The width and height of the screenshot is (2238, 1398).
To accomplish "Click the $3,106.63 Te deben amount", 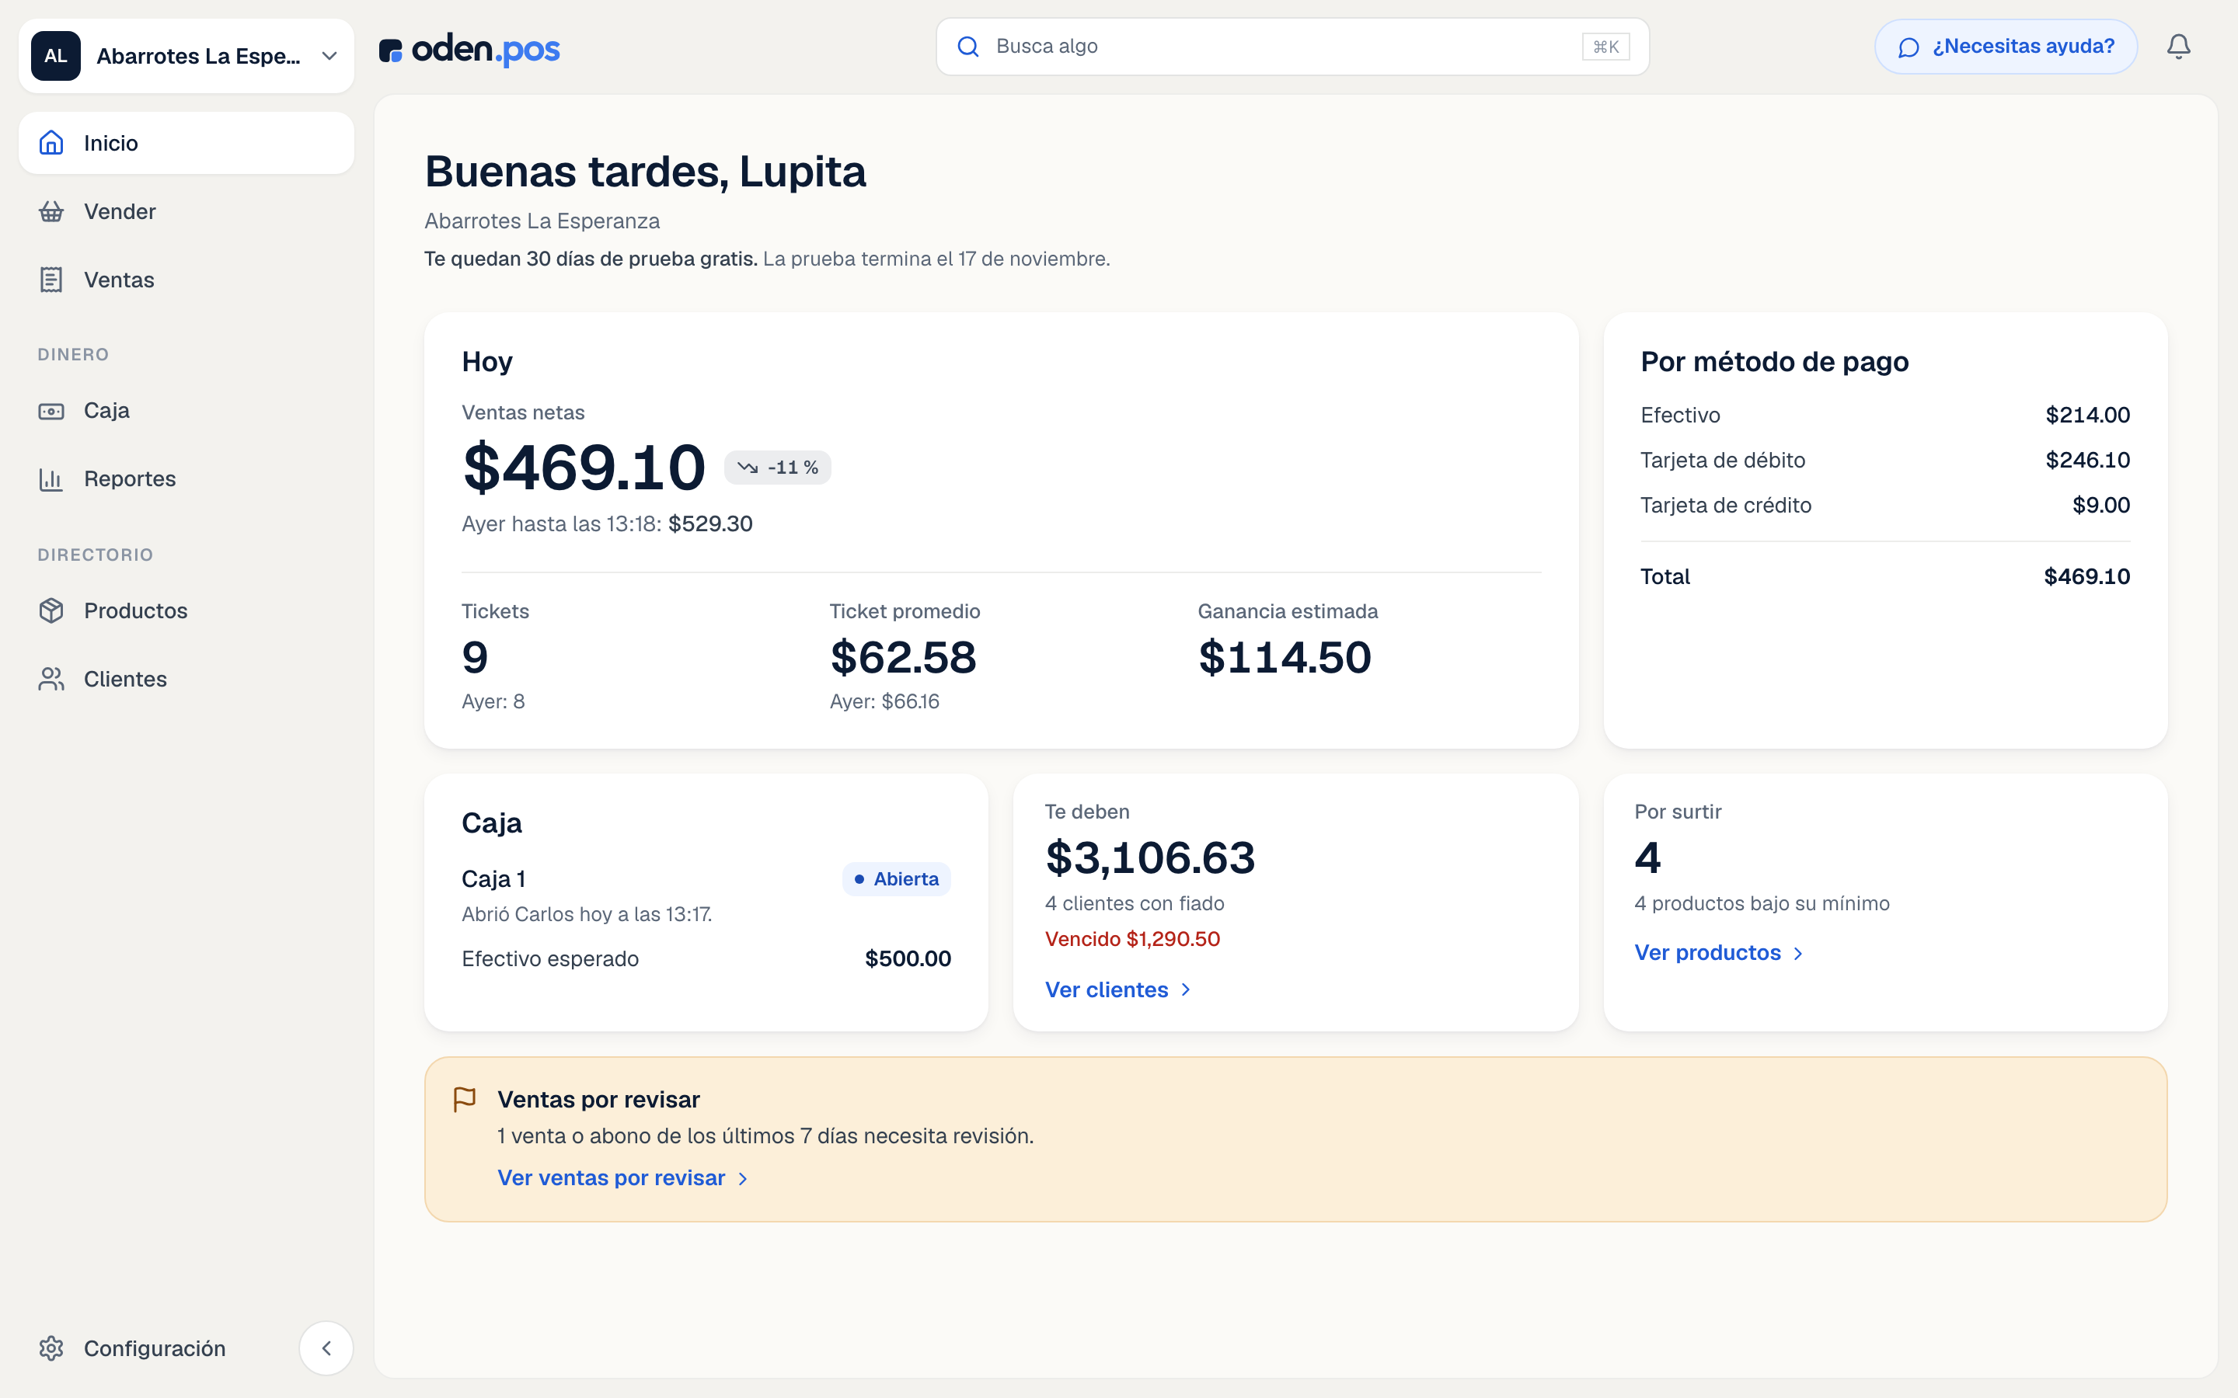I will pyautogui.click(x=1149, y=857).
